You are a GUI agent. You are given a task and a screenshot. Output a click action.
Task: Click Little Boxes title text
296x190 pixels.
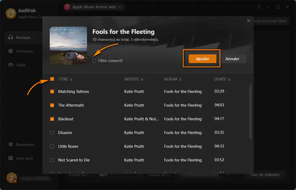(68, 146)
